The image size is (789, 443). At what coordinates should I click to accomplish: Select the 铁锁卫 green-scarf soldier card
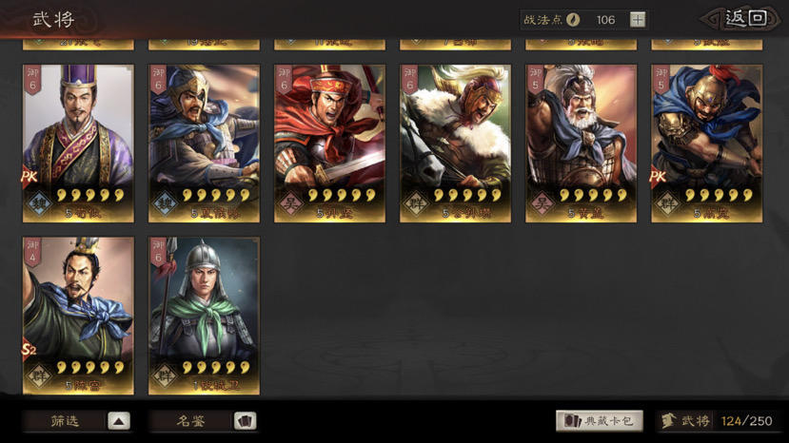(x=204, y=316)
